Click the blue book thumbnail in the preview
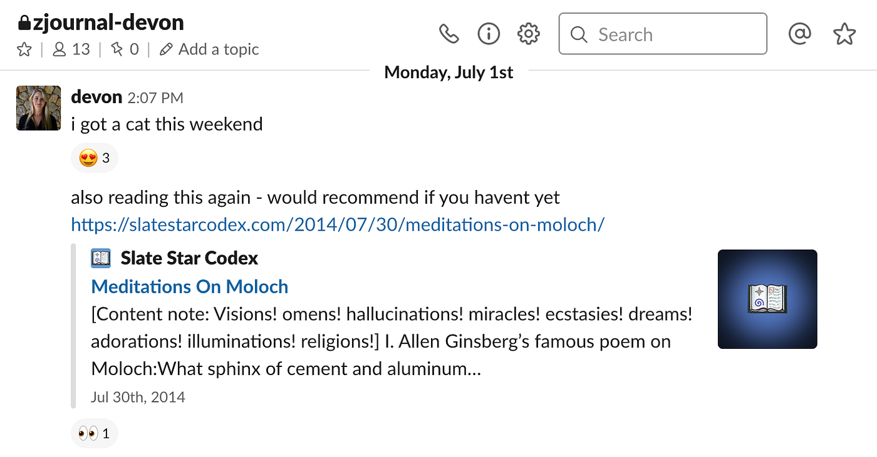This screenshot has height=457, width=877. click(767, 299)
